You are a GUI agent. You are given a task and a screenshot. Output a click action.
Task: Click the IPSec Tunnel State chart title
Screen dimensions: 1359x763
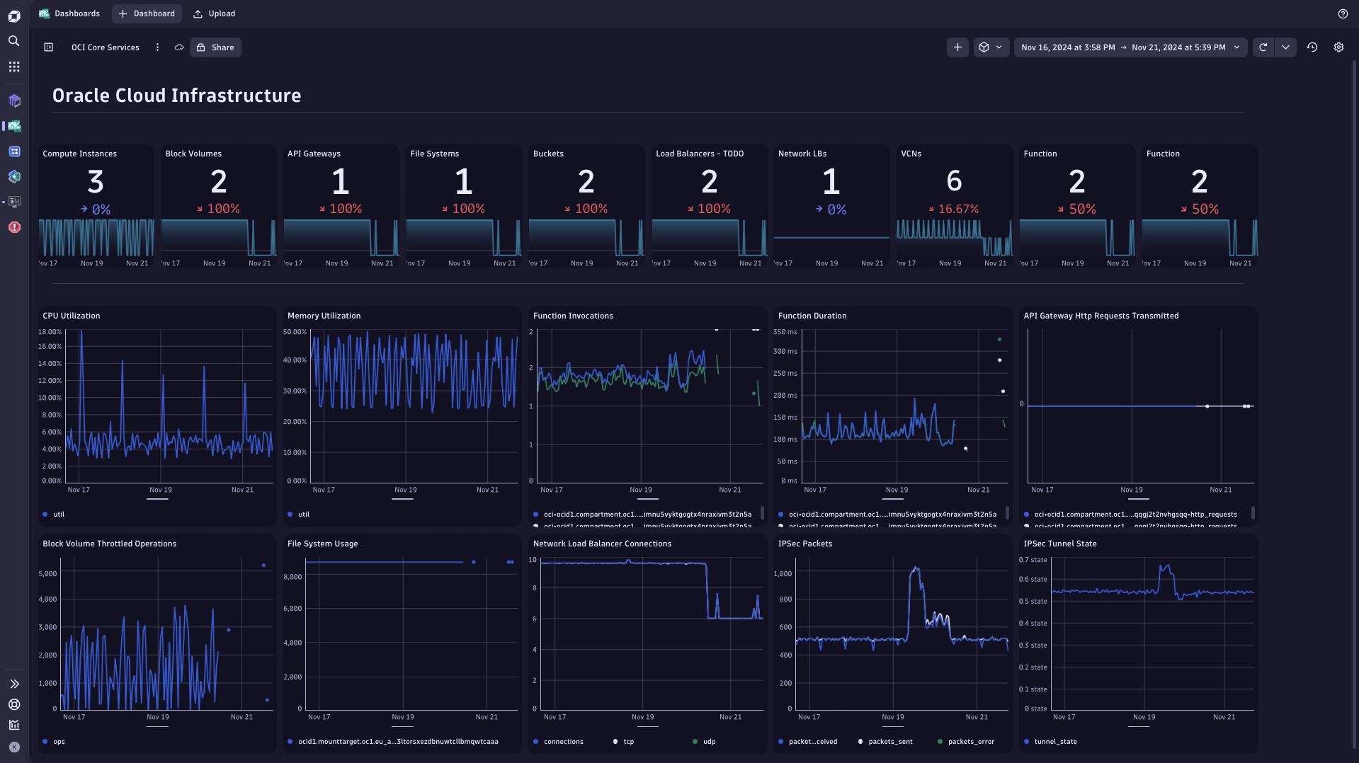[x=1060, y=544]
